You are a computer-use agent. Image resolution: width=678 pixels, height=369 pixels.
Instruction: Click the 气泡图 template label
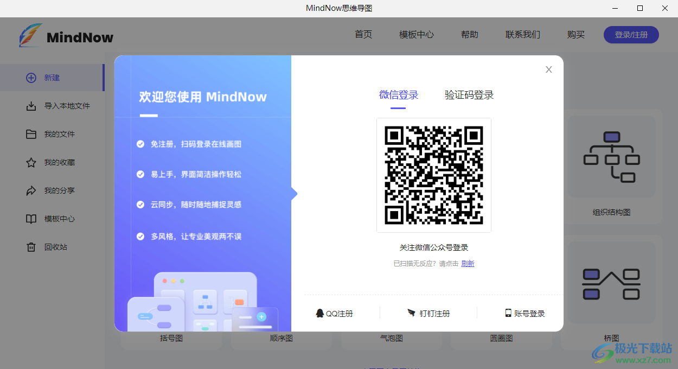click(x=392, y=338)
